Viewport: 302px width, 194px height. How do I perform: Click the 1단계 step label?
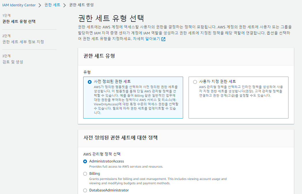coord(6,15)
